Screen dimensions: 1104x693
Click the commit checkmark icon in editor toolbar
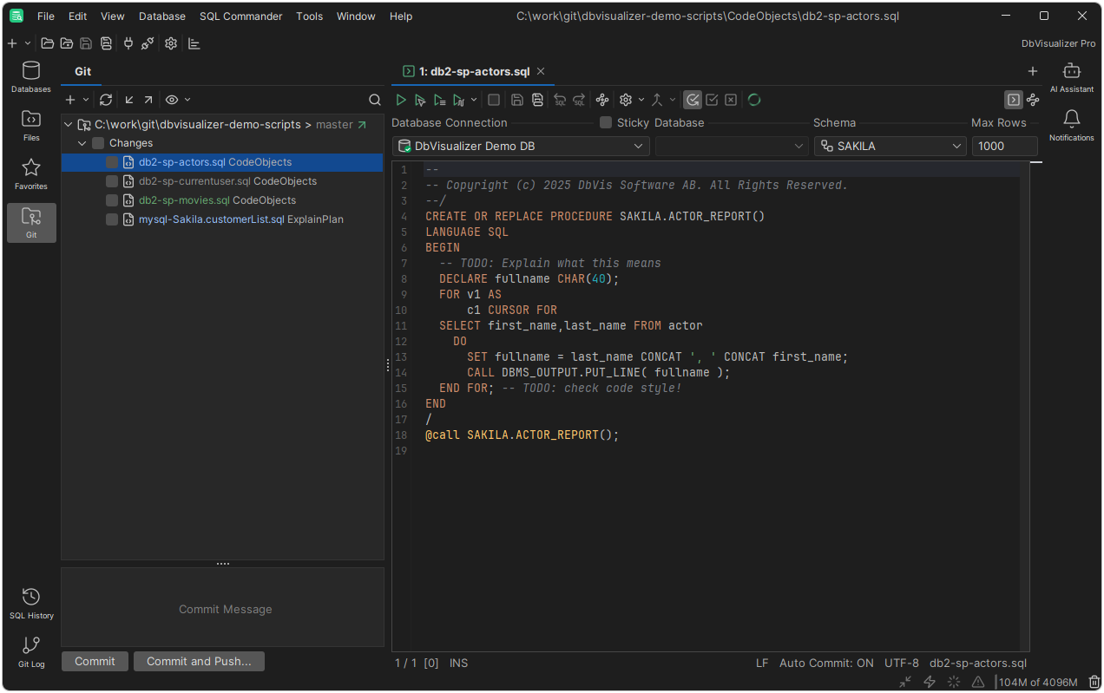coord(712,100)
